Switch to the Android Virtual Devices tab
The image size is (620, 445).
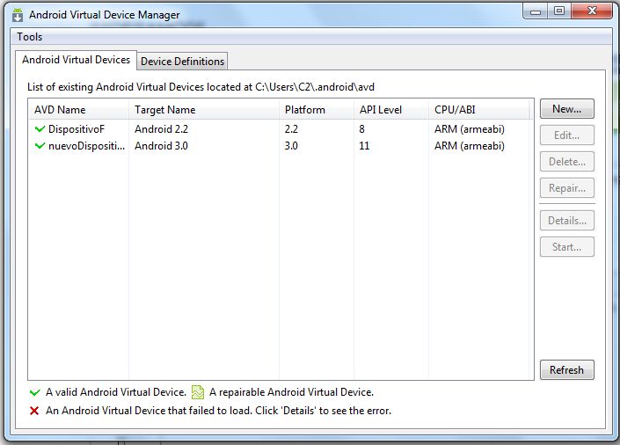click(x=76, y=60)
